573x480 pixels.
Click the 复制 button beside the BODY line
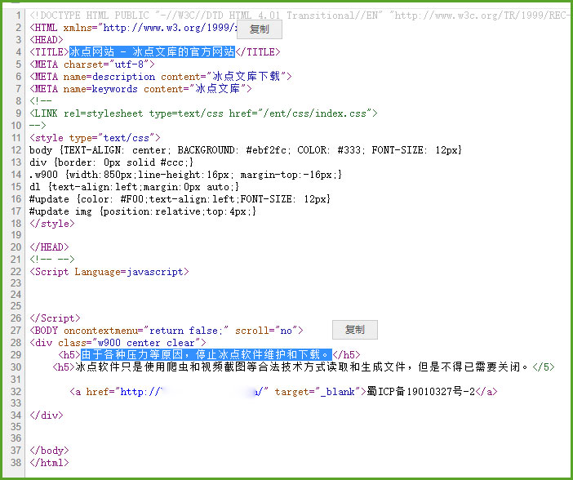coord(355,330)
